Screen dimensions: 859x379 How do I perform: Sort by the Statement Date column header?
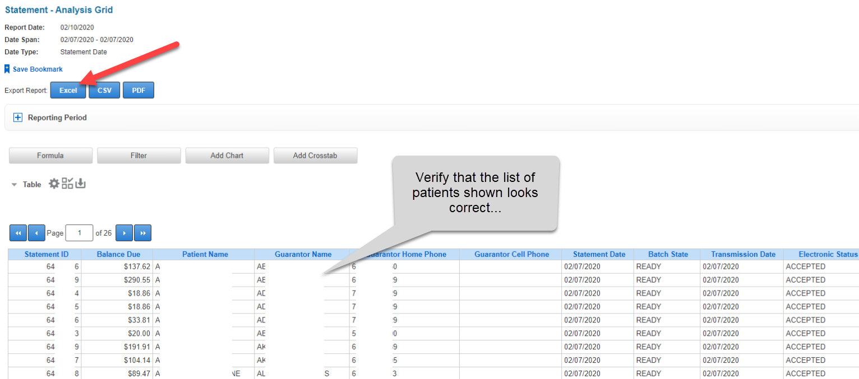(x=599, y=254)
